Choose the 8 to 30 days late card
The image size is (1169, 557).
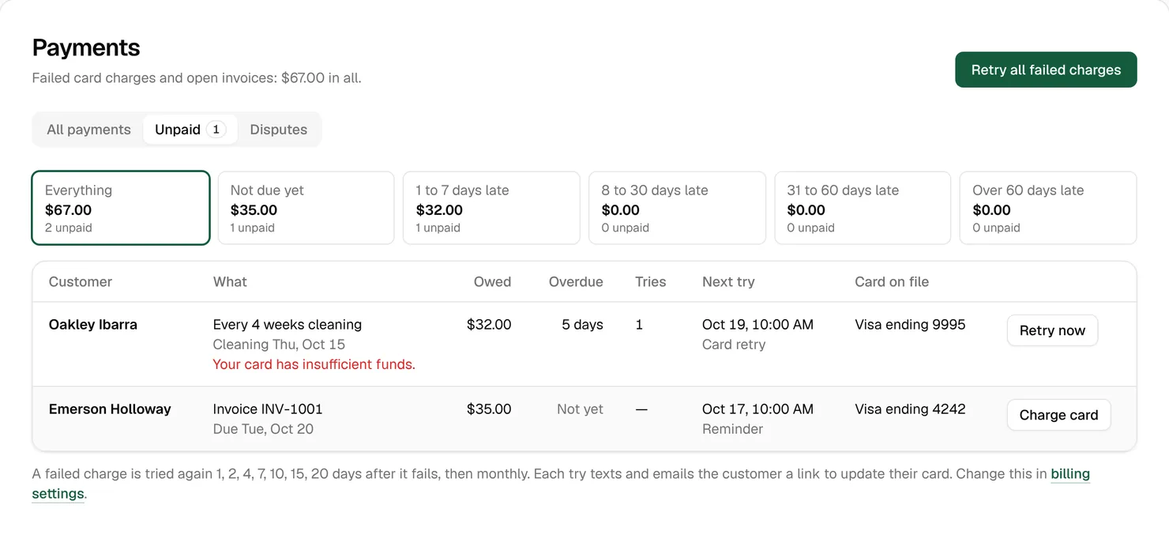click(x=677, y=208)
